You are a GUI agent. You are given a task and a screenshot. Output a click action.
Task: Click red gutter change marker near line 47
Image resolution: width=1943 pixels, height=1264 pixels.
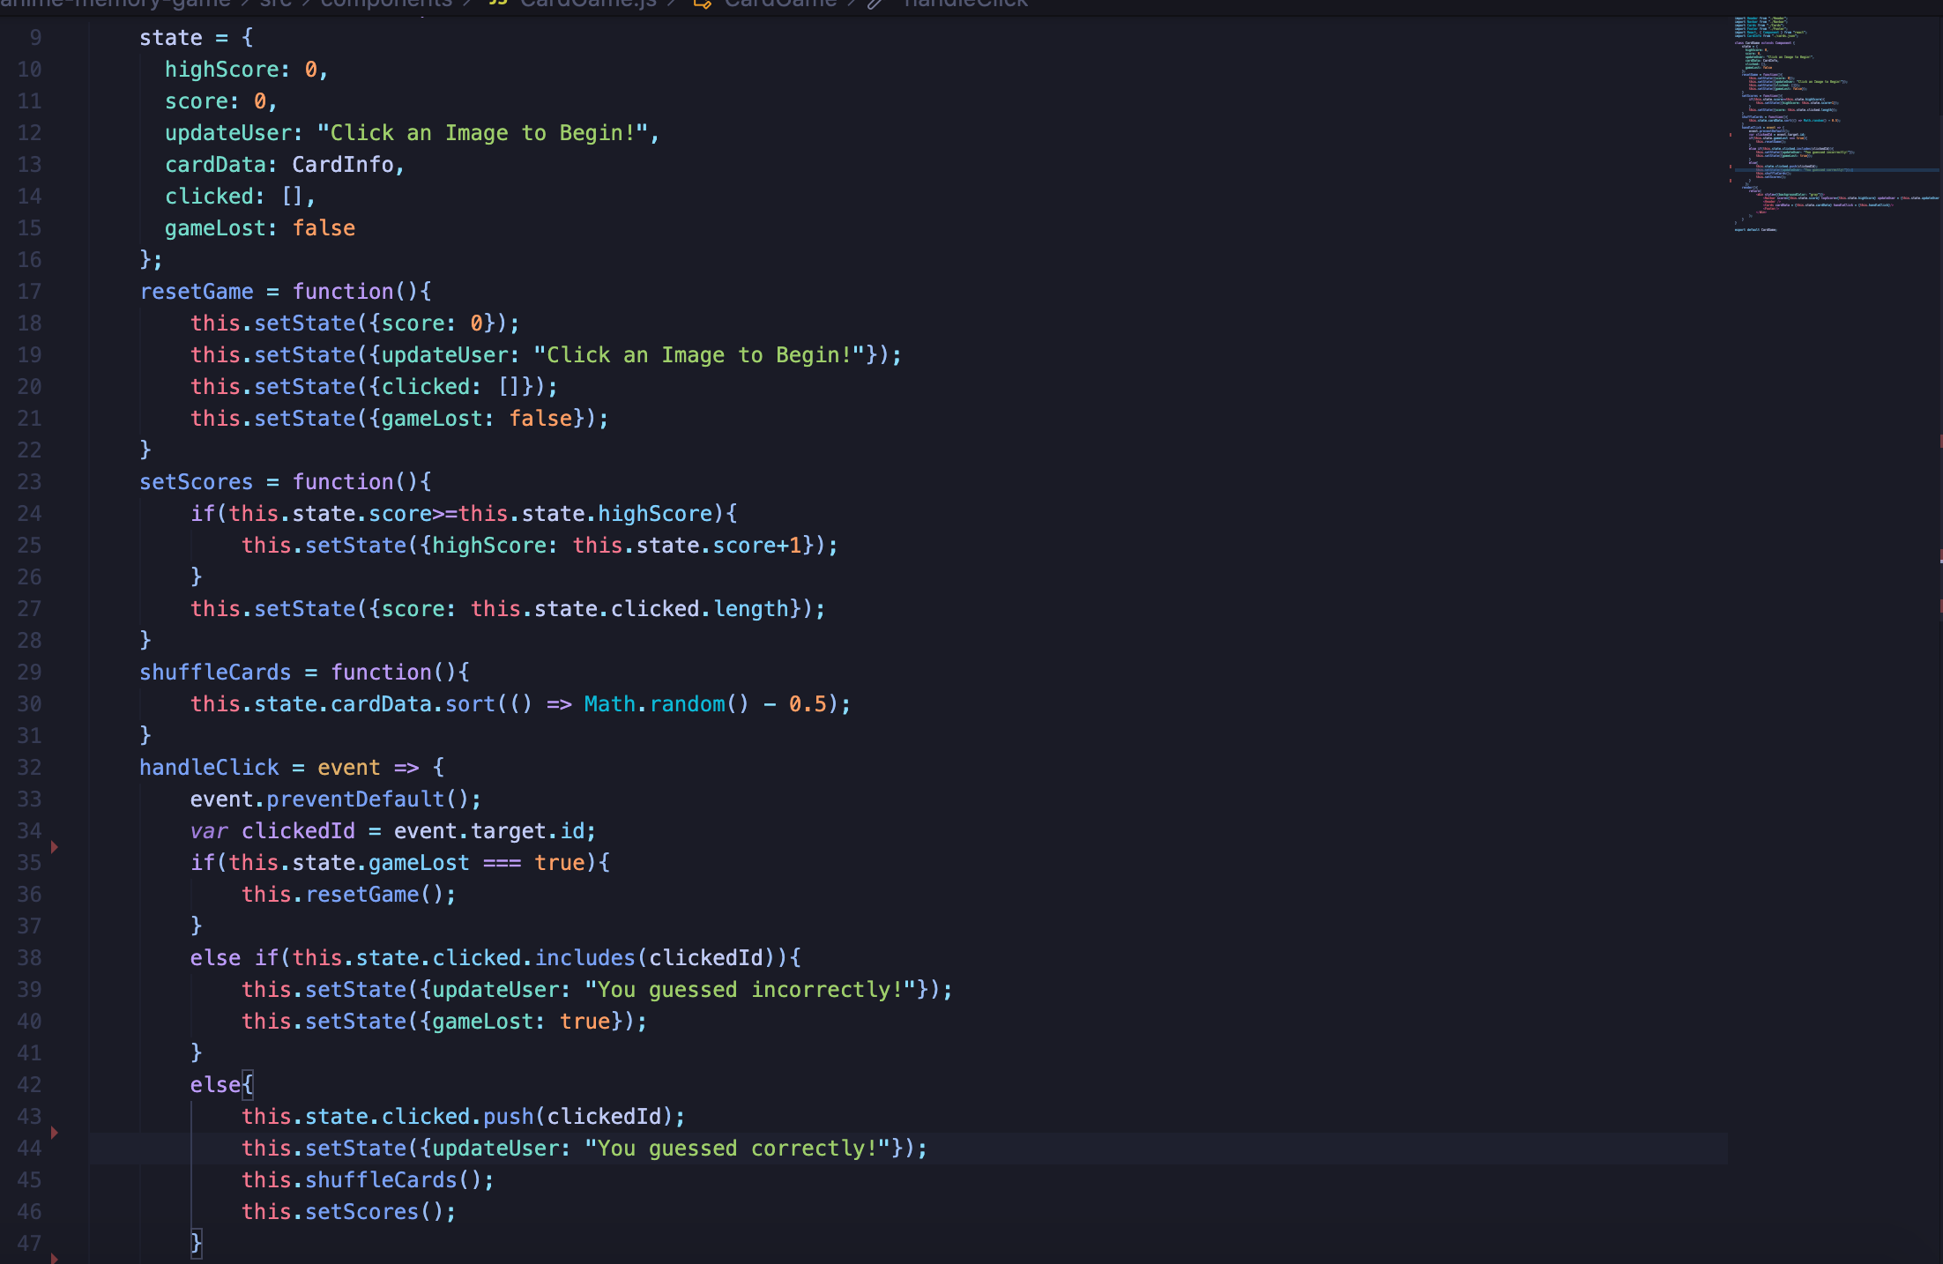[x=55, y=1258]
